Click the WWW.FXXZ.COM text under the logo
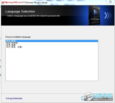The width and height of the screenshot is (115, 103). coord(103,99)
